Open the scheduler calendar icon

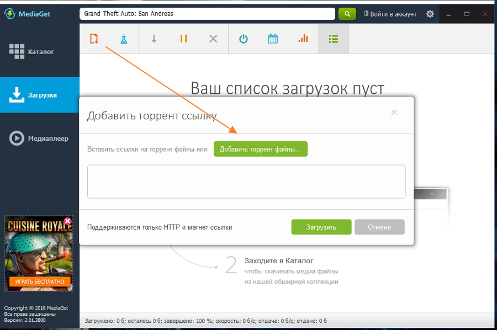[273, 39]
